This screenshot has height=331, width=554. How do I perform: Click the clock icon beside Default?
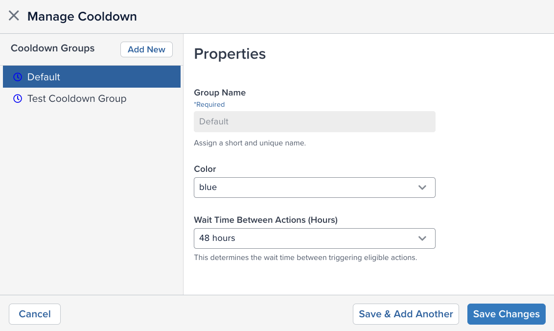(x=18, y=77)
